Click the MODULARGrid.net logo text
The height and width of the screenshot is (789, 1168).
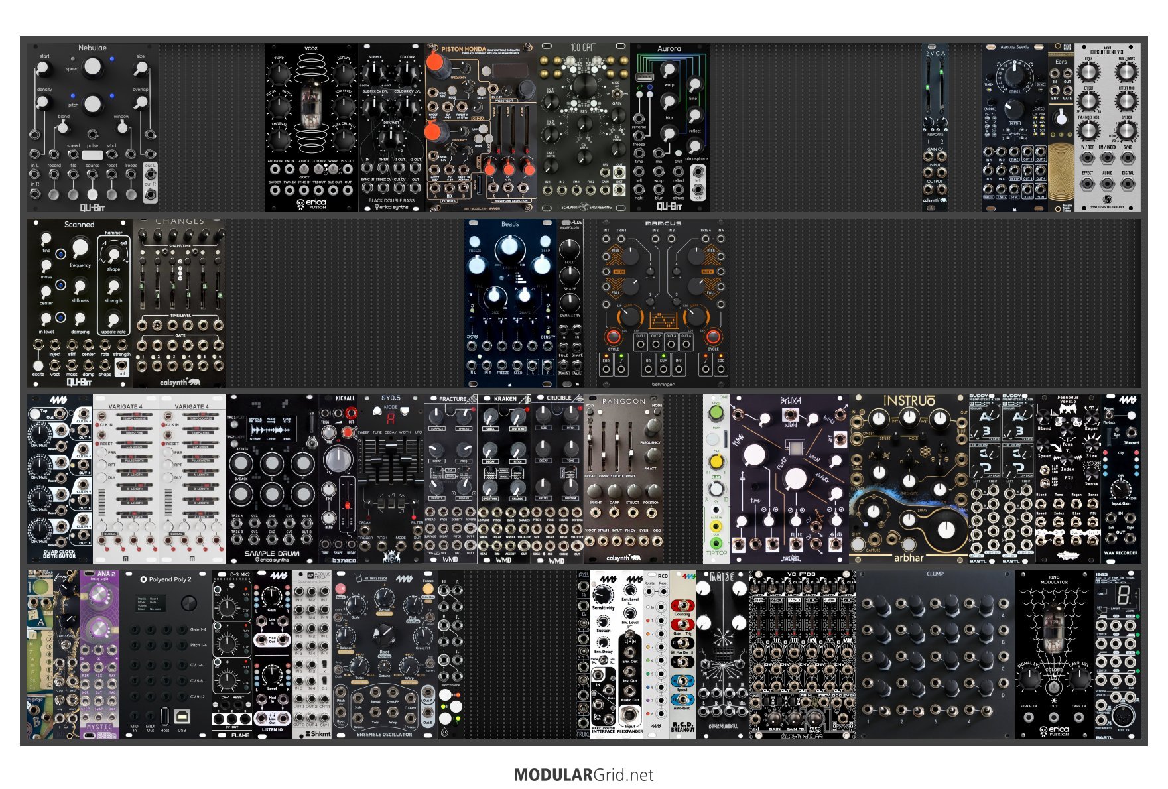click(584, 775)
